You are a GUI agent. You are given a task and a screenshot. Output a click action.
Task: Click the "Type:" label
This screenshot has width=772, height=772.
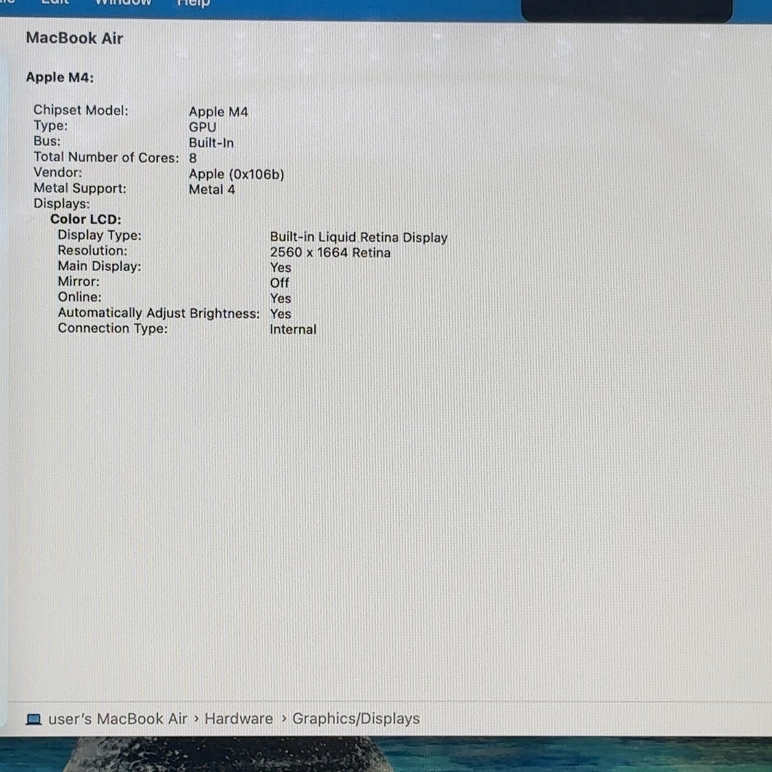tap(50, 126)
